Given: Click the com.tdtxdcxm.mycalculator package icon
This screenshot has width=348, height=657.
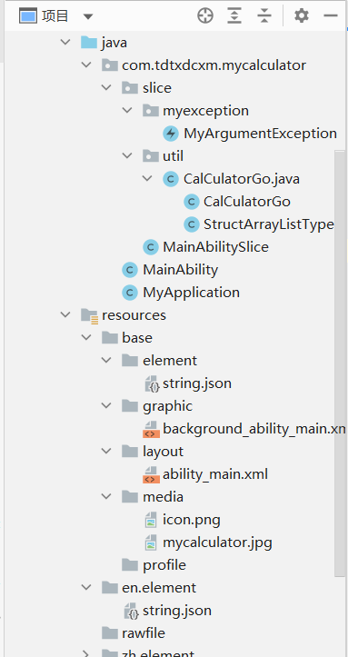Looking at the screenshot, I should click(110, 65).
